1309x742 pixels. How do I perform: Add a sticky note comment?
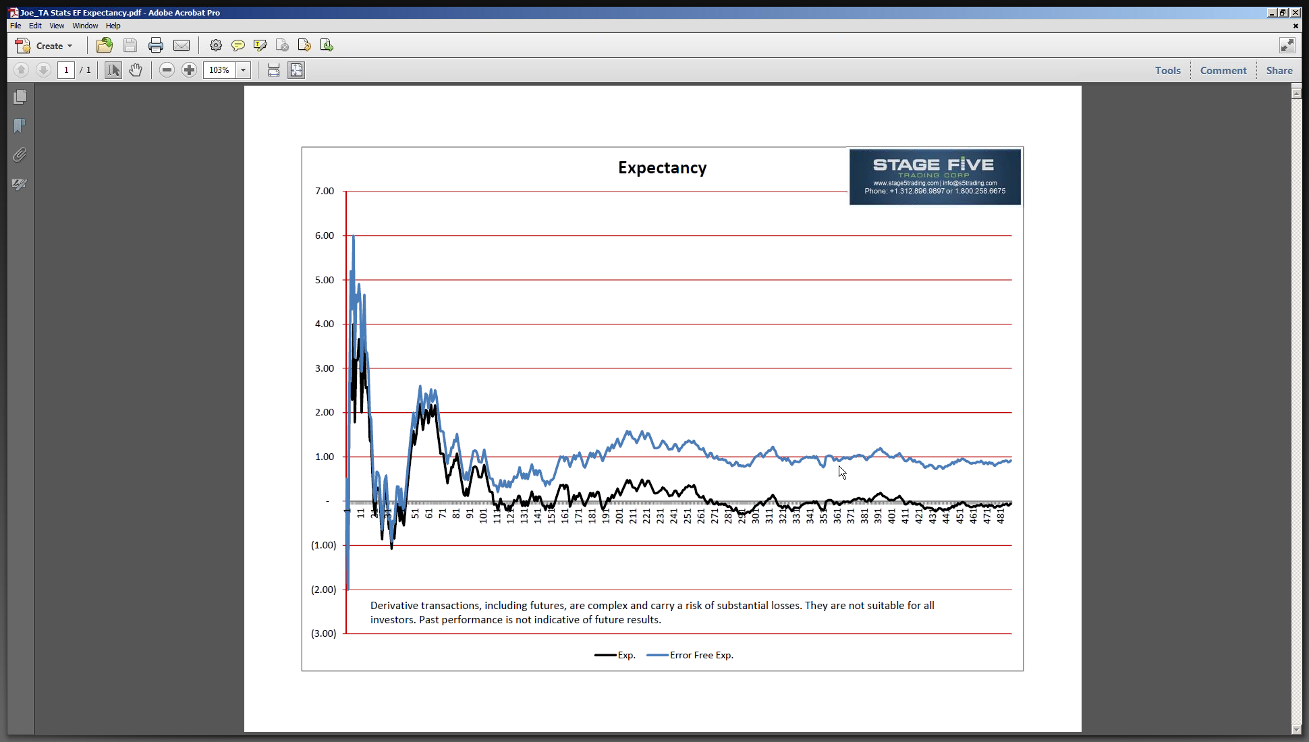(238, 45)
